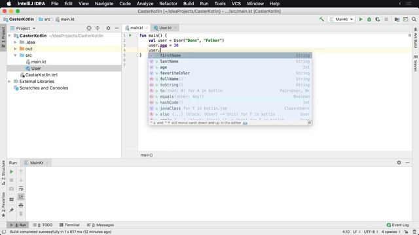Click the pin tab icon in Run panel
The image size is (419, 235).
(x=12, y=210)
